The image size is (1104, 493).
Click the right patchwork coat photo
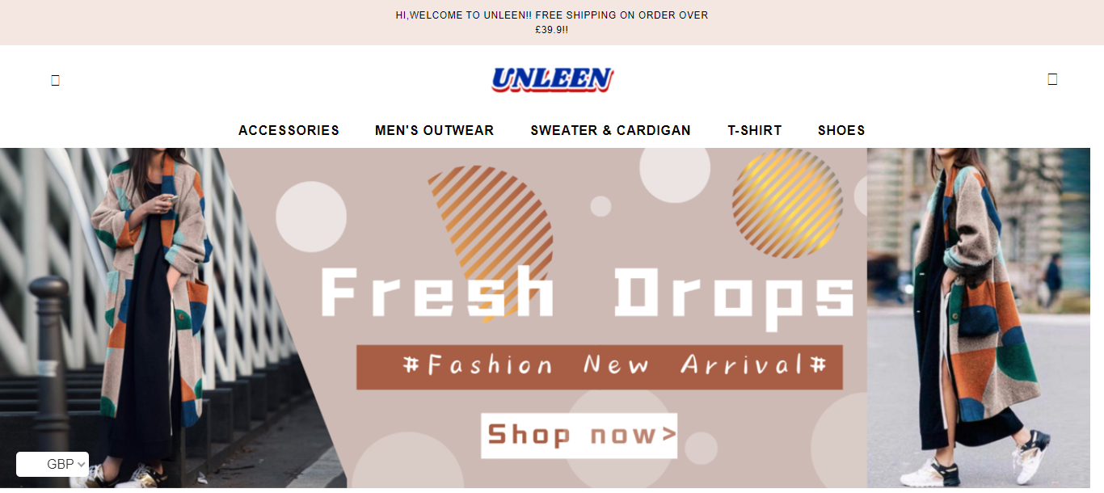pos(979,318)
